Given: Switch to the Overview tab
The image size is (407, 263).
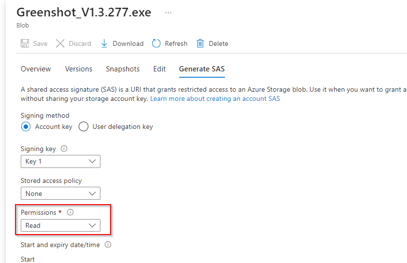Looking at the screenshot, I should pyautogui.click(x=36, y=69).
